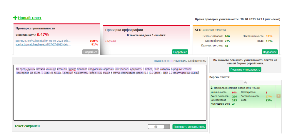Click the 100% match value for scores24.live
This screenshot has width=297, height=137.
pos(94,41)
